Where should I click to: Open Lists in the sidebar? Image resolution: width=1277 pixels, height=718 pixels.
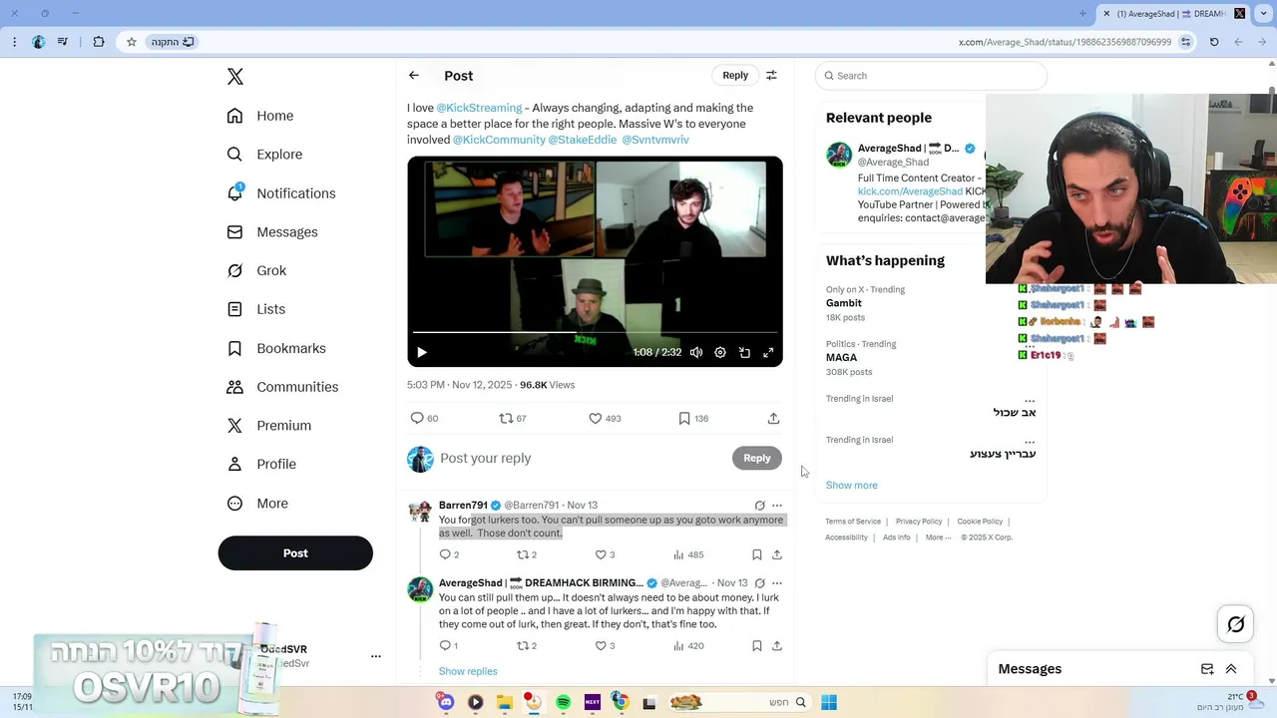[x=256, y=309]
